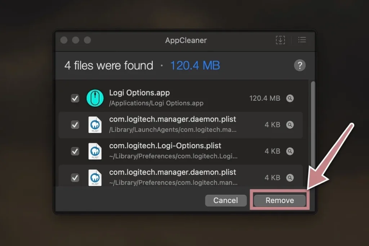The width and height of the screenshot is (369, 246).
Task: Reveal Logi Options.app in Finder via magnifier
Action: point(290,98)
